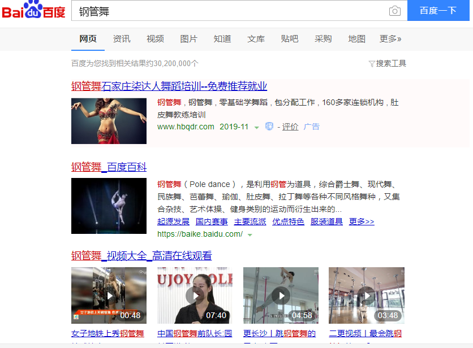473x348 pixels.
Task: Open the 贴吧 tab
Action: pyautogui.click(x=290, y=39)
